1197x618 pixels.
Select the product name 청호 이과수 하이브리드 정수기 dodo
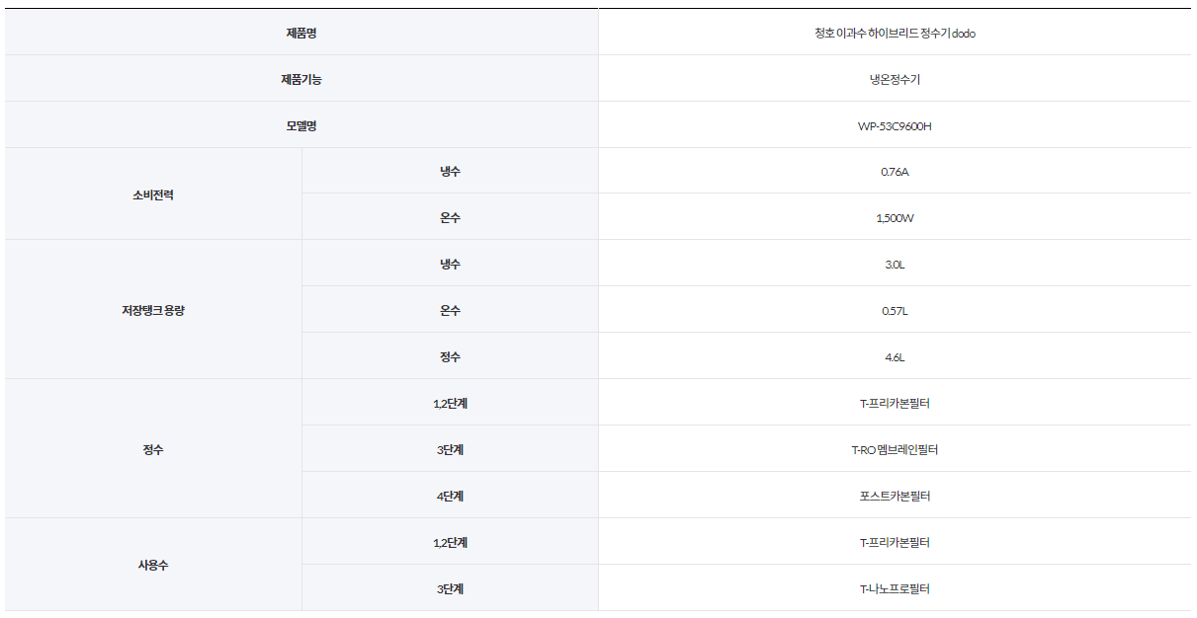(895, 33)
